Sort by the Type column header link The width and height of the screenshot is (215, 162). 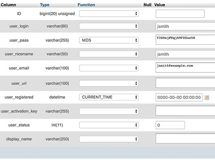[x=45, y=5]
